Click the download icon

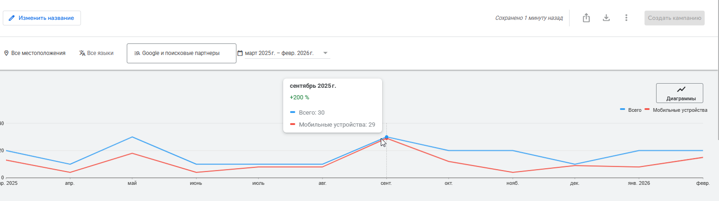[x=606, y=18]
